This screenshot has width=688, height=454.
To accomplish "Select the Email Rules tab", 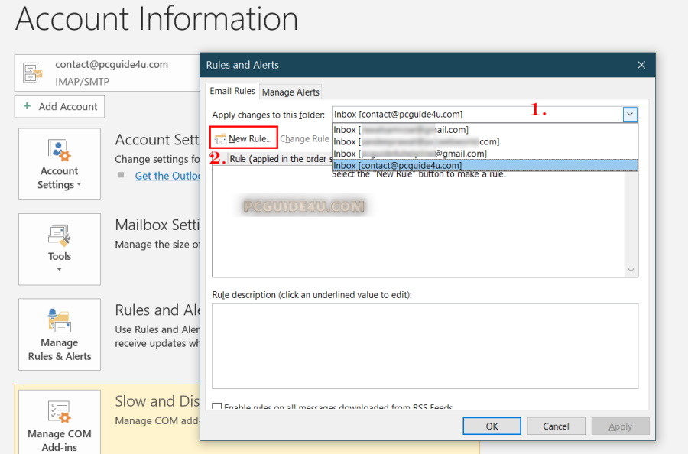I will (232, 91).
